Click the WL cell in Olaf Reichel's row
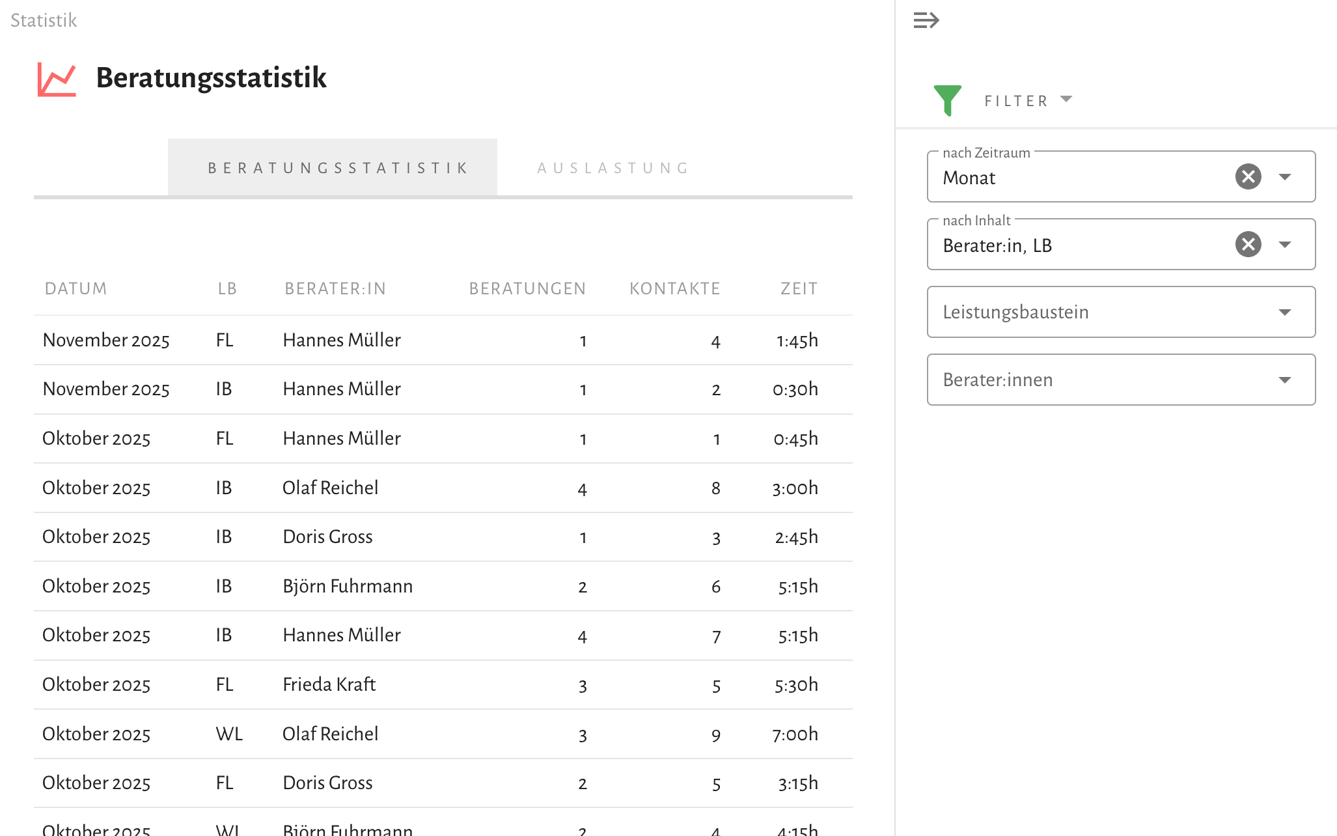 [229, 734]
